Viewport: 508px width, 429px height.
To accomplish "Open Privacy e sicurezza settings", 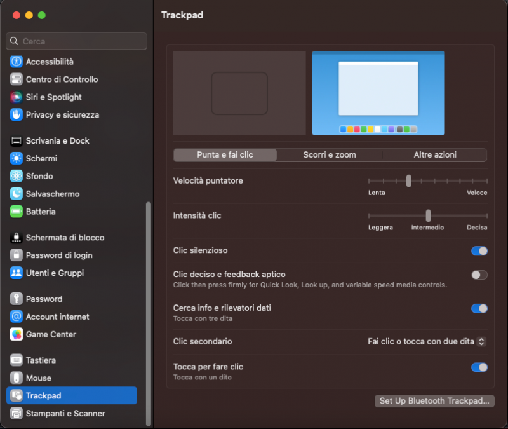I will coord(62,114).
